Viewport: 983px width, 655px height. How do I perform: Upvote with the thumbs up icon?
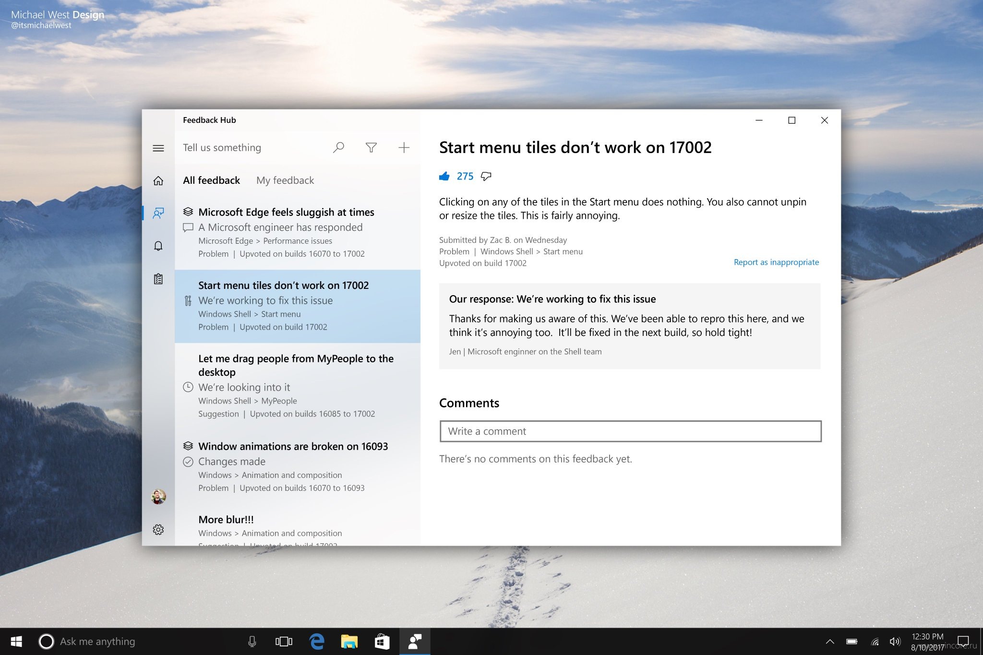coord(444,176)
